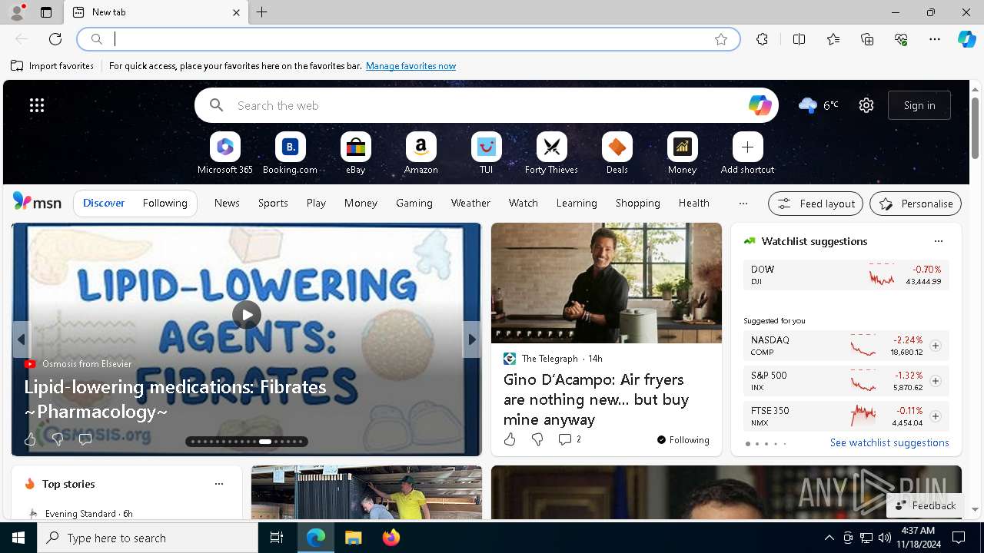Open the Sports category
The height and width of the screenshot is (553, 984).
273,204
